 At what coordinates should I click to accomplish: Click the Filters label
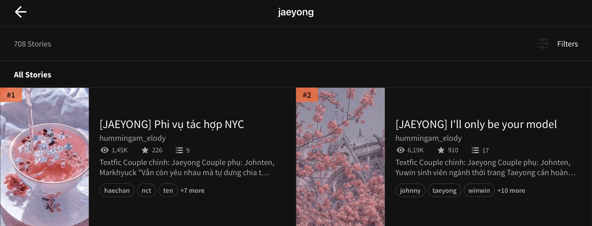click(567, 44)
